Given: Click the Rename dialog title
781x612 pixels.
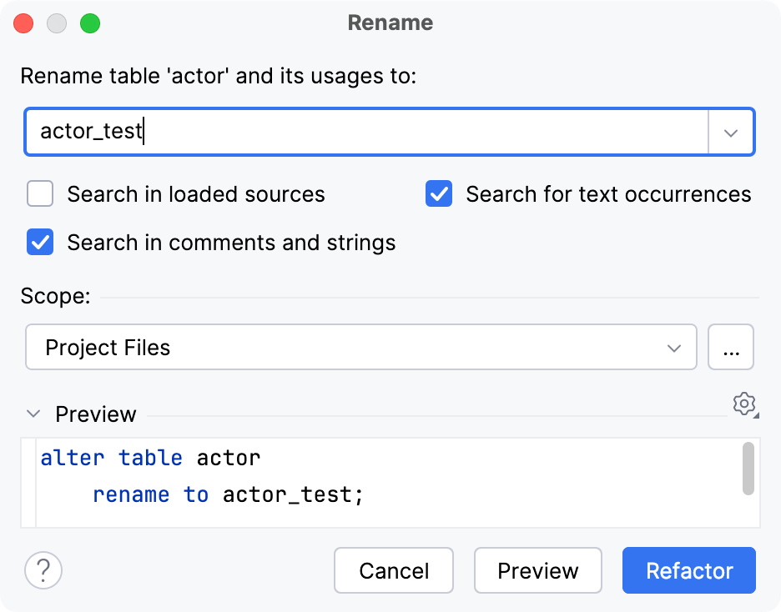Looking at the screenshot, I should [x=390, y=23].
